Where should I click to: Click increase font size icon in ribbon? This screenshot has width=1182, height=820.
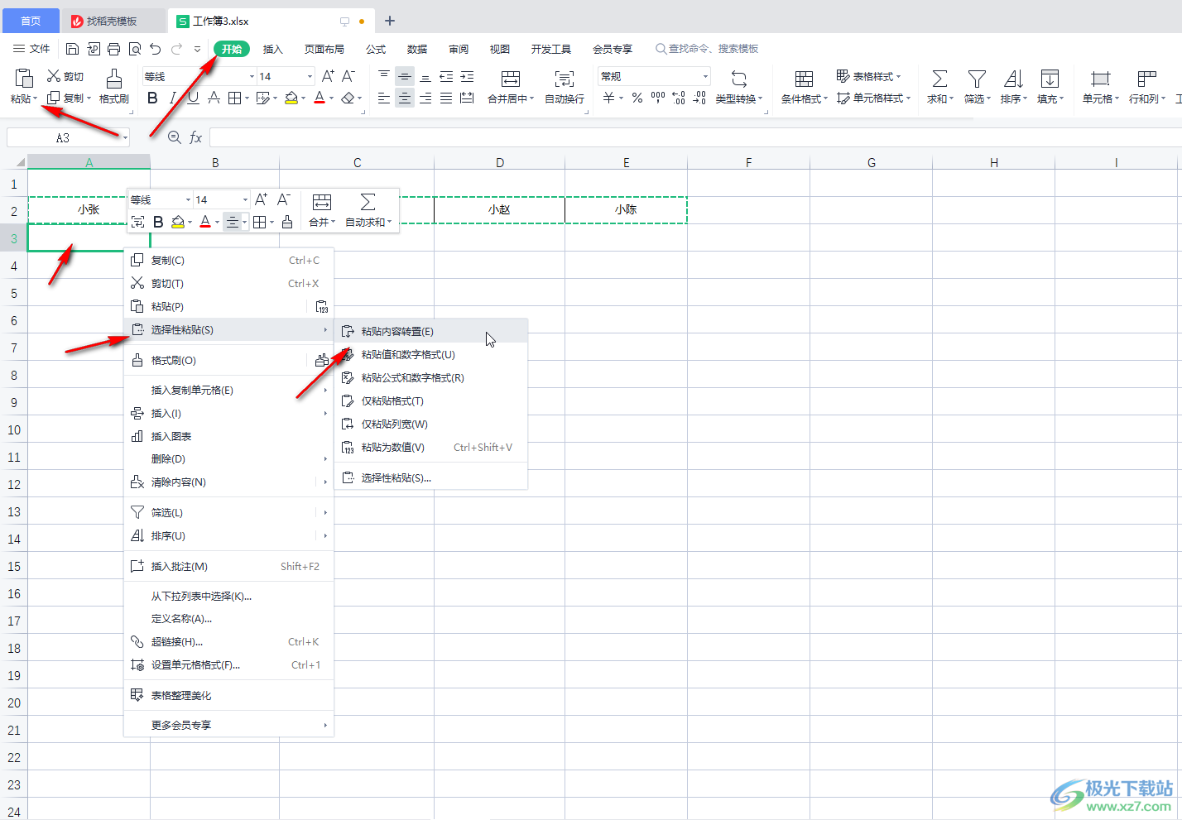pos(328,76)
